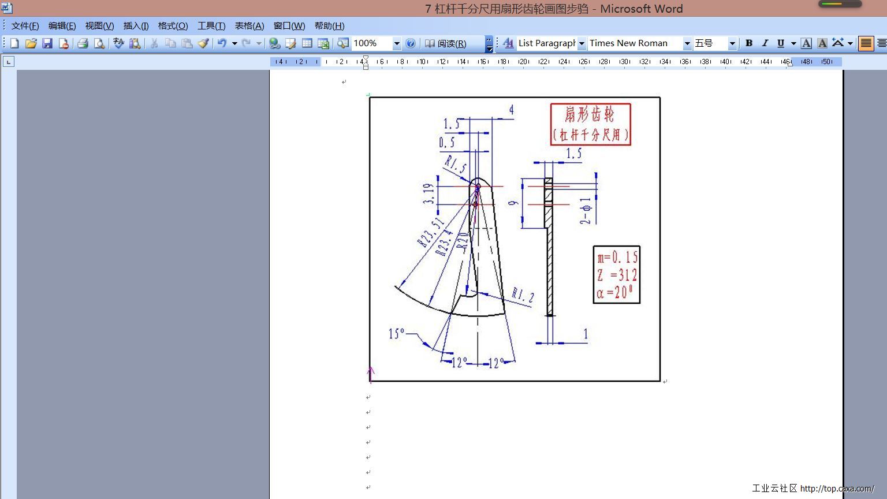
Task: Open the 插入(I) menu
Action: [x=136, y=26]
